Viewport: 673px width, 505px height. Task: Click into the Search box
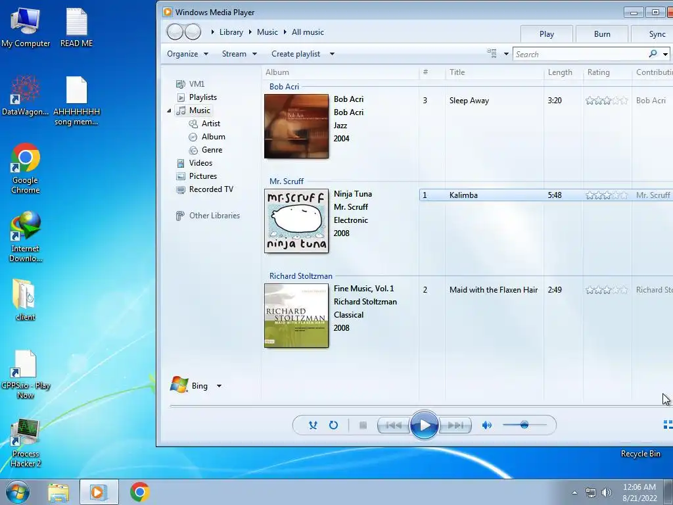tap(580, 54)
